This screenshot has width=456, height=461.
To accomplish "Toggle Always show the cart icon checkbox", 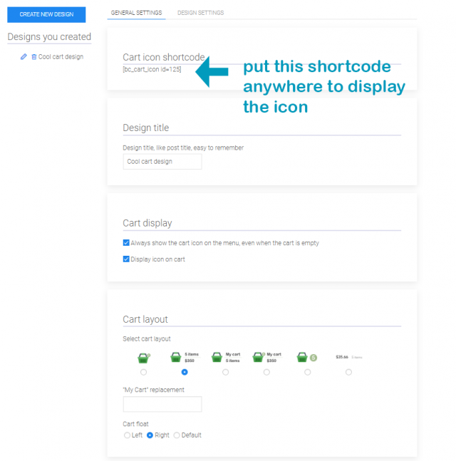I will point(126,242).
